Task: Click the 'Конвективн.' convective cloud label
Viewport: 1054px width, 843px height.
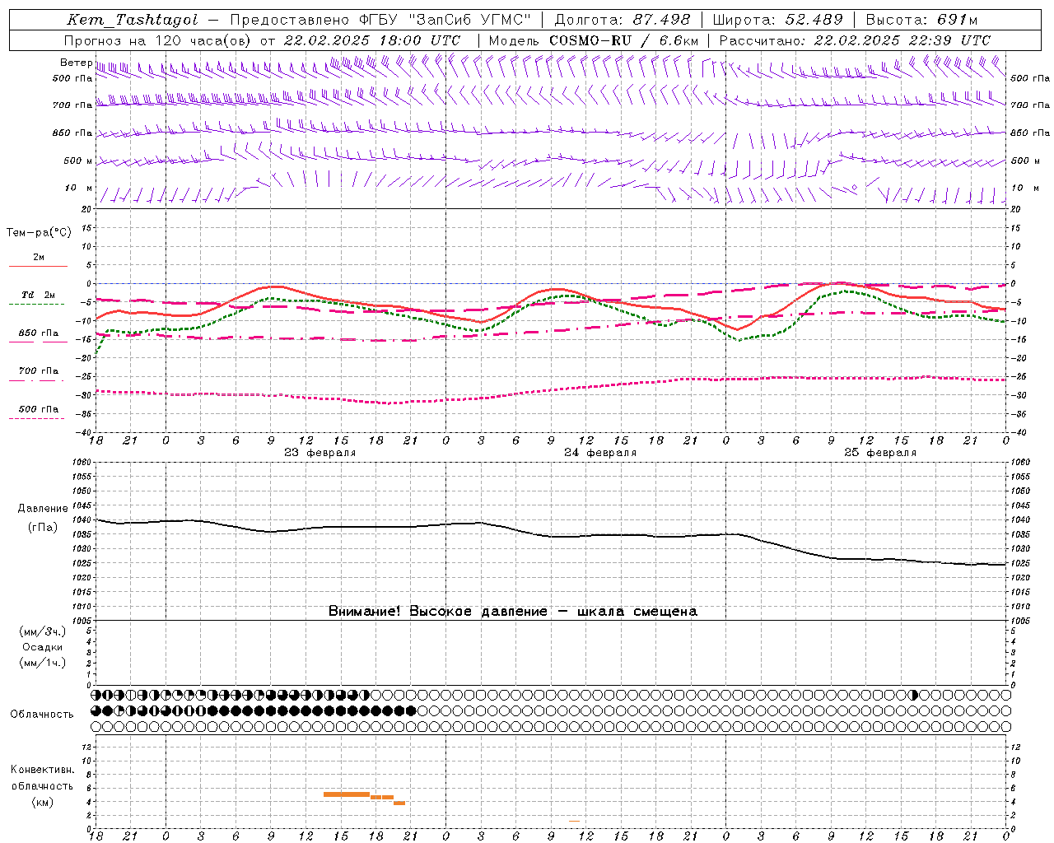Action: pyautogui.click(x=42, y=770)
